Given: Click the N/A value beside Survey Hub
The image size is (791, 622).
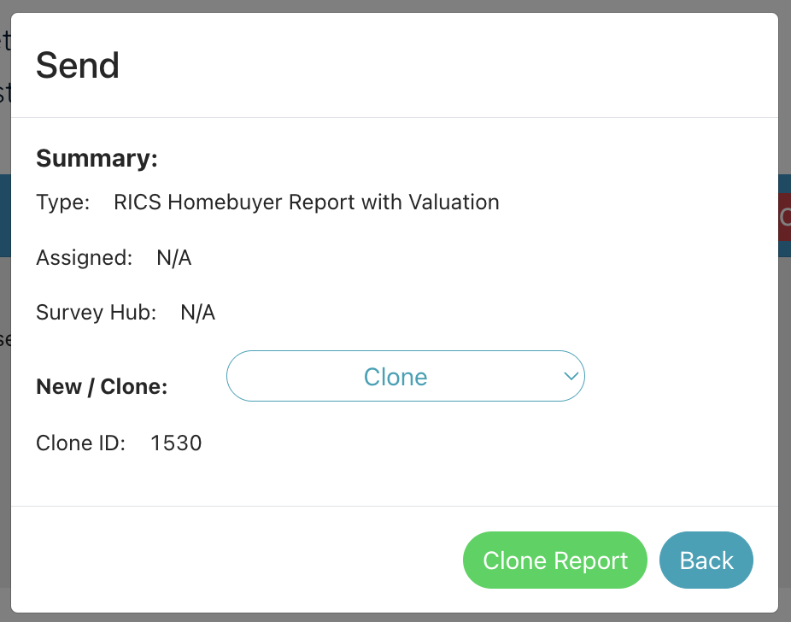Looking at the screenshot, I should (197, 313).
